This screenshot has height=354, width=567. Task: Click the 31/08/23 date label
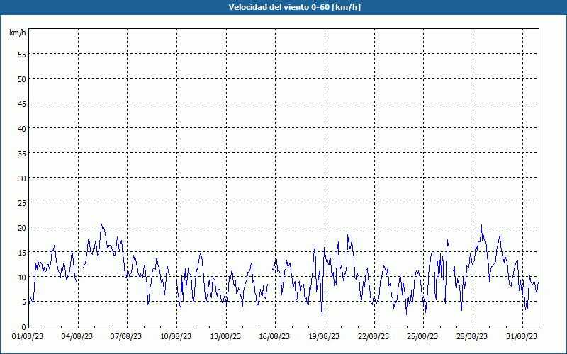click(522, 337)
